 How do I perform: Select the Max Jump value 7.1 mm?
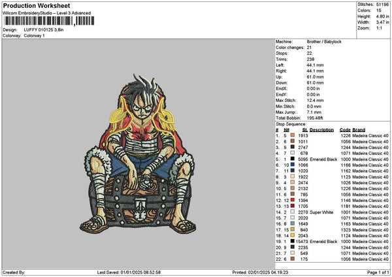314,112
